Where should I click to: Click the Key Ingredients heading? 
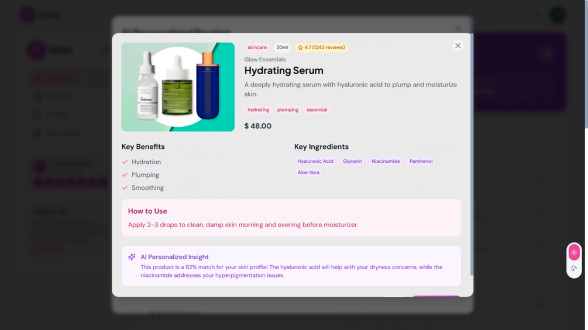pos(321,147)
